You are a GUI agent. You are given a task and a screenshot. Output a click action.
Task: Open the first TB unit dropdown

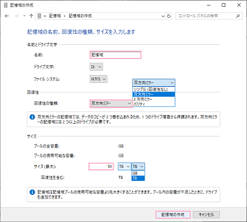point(125,167)
